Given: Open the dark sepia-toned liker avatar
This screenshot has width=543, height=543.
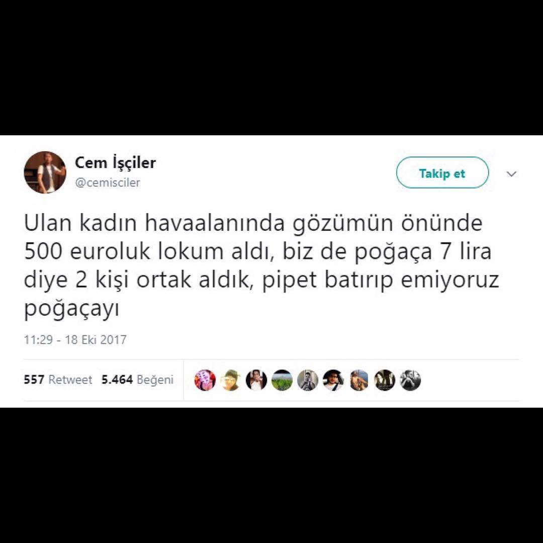Looking at the screenshot, I should tap(385, 380).
